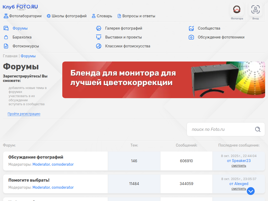
Task: Select the Фотоконкурсы document icon
Action: pos(6,46)
